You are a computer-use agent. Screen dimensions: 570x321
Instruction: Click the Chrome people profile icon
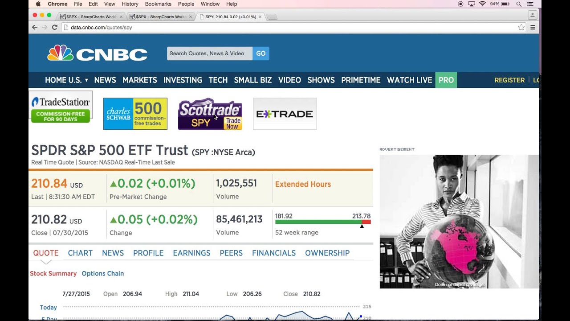[x=532, y=15]
